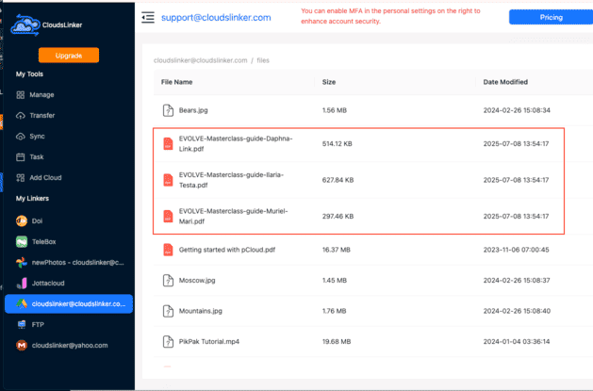Select the FTP linker
Screen dimensions: 593x391
pyautogui.click(x=38, y=324)
